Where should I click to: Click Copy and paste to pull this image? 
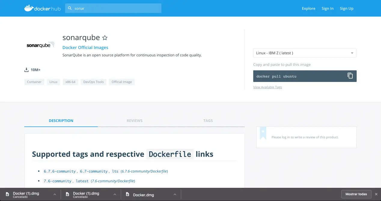282,65
